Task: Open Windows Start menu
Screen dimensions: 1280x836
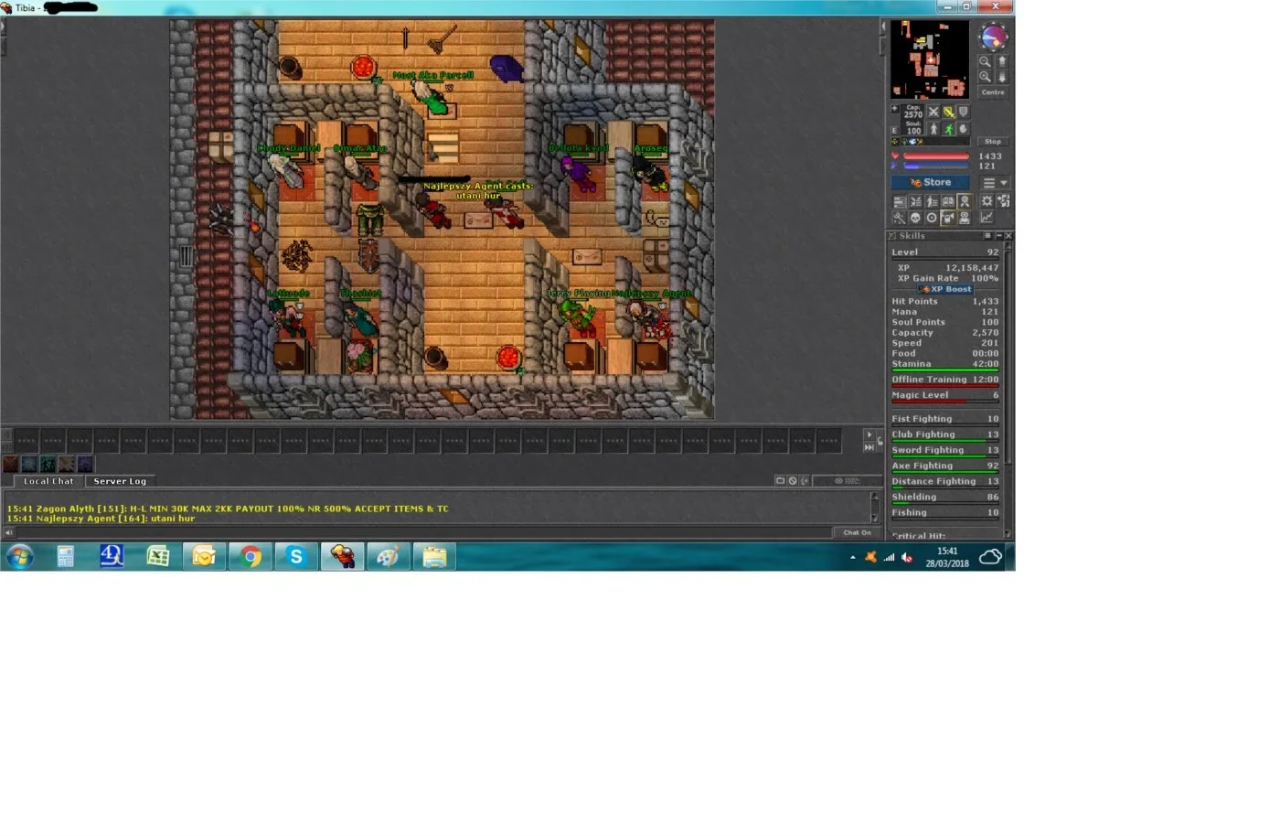Action: [x=19, y=556]
